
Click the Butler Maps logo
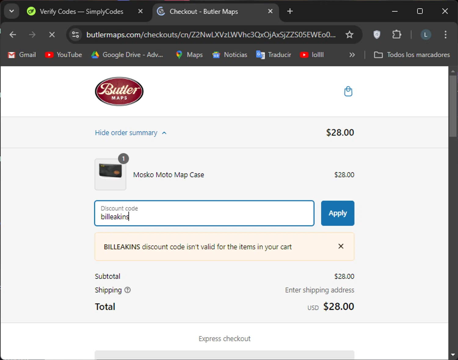tap(119, 91)
